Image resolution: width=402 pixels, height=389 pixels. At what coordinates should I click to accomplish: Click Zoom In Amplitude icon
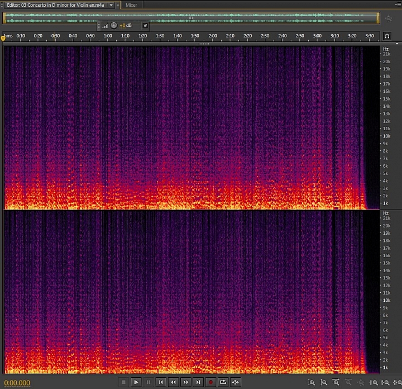(x=312, y=383)
